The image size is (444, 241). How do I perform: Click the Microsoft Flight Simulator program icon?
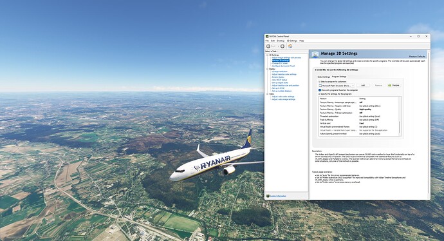[320, 85]
